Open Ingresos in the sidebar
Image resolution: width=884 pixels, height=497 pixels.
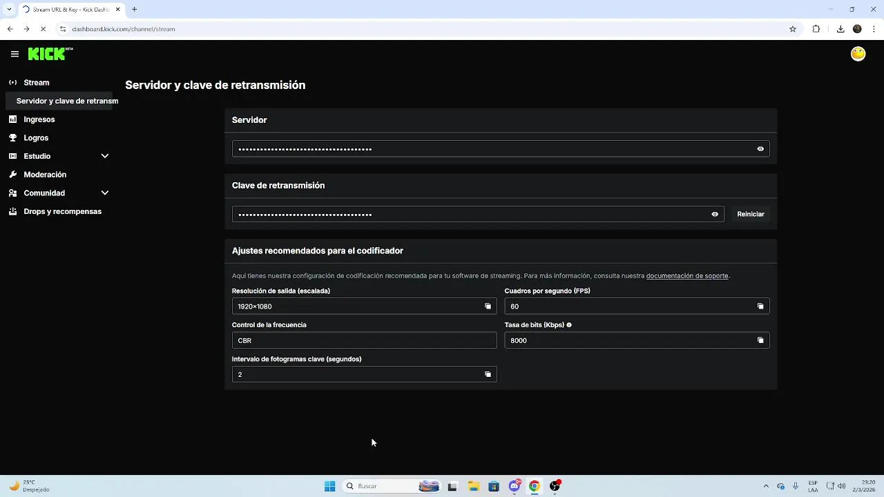(x=39, y=119)
